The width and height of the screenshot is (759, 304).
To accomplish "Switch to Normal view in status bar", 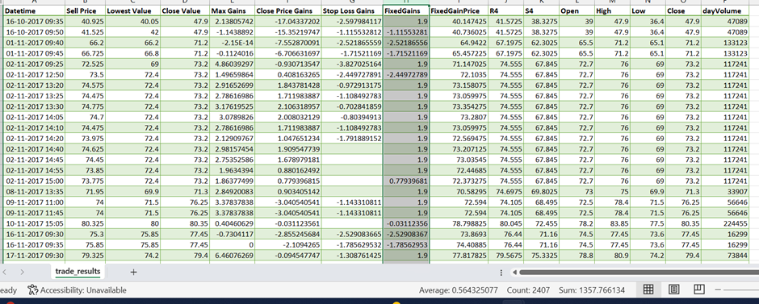I will (648, 290).
